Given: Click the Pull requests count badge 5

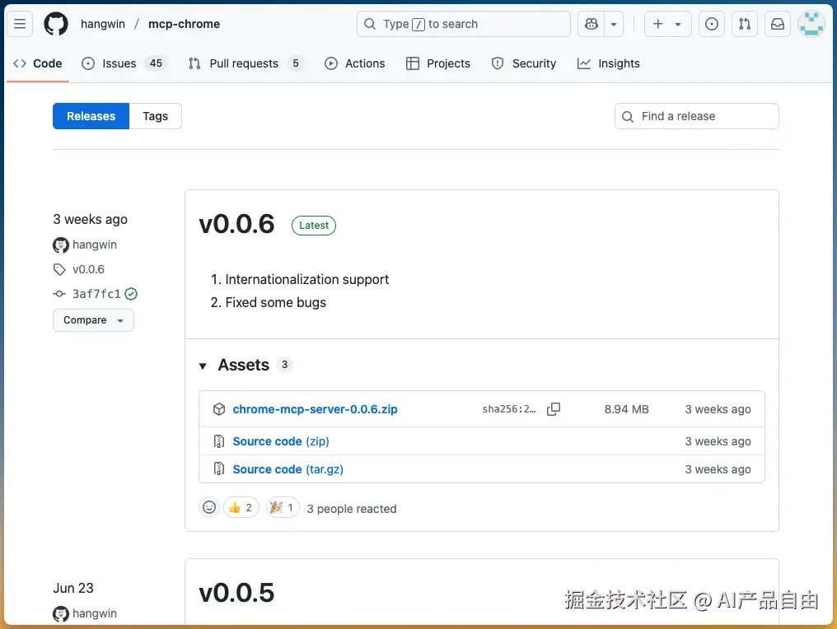Looking at the screenshot, I should 296,63.
